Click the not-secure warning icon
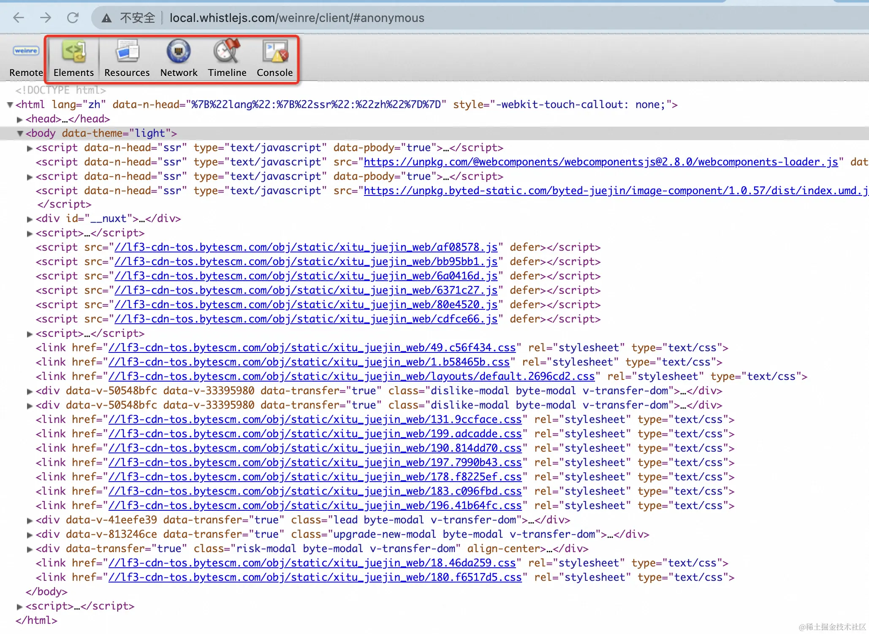The width and height of the screenshot is (869, 634). [x=106, y=18]
